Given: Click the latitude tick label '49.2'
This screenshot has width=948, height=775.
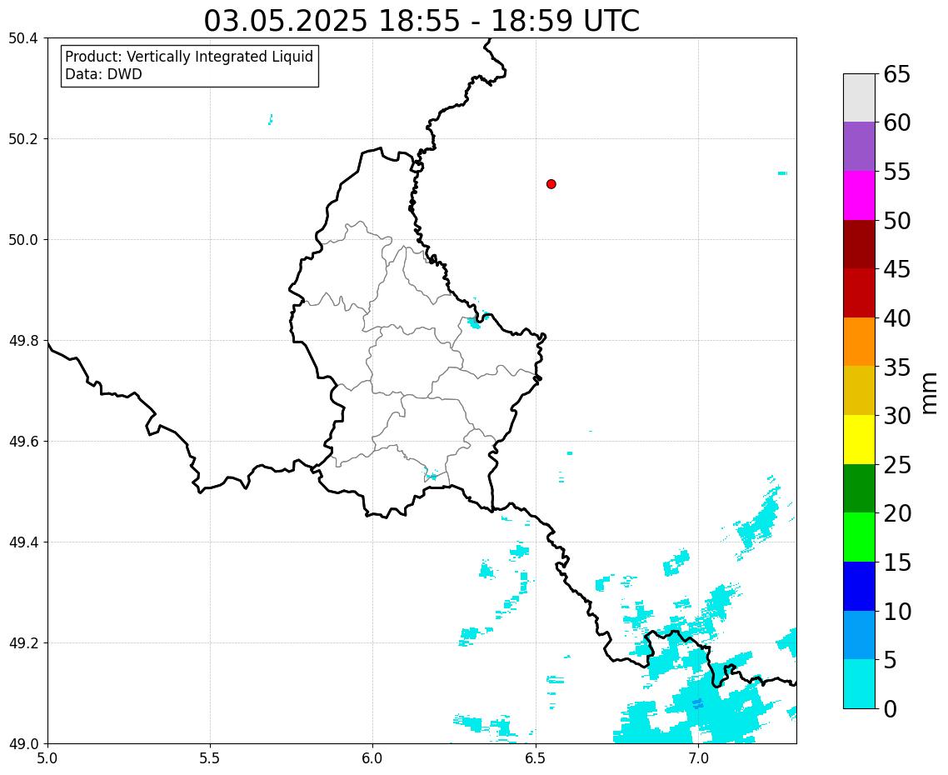Looking at the screenshot, I should click(x=23, y=643).
